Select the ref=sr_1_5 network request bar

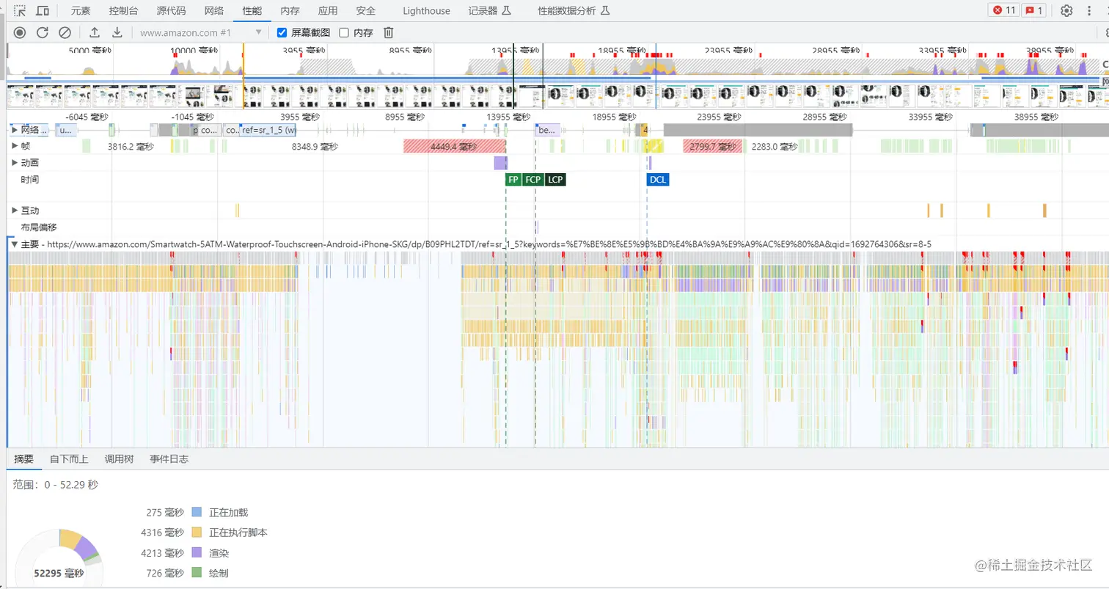click(268, 130)
